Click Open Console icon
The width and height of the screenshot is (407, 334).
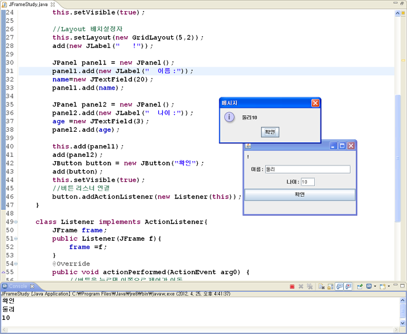point(382,286)
